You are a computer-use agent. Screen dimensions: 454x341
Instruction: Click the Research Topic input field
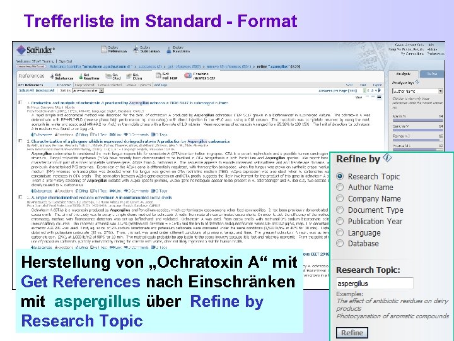(375, 284)
